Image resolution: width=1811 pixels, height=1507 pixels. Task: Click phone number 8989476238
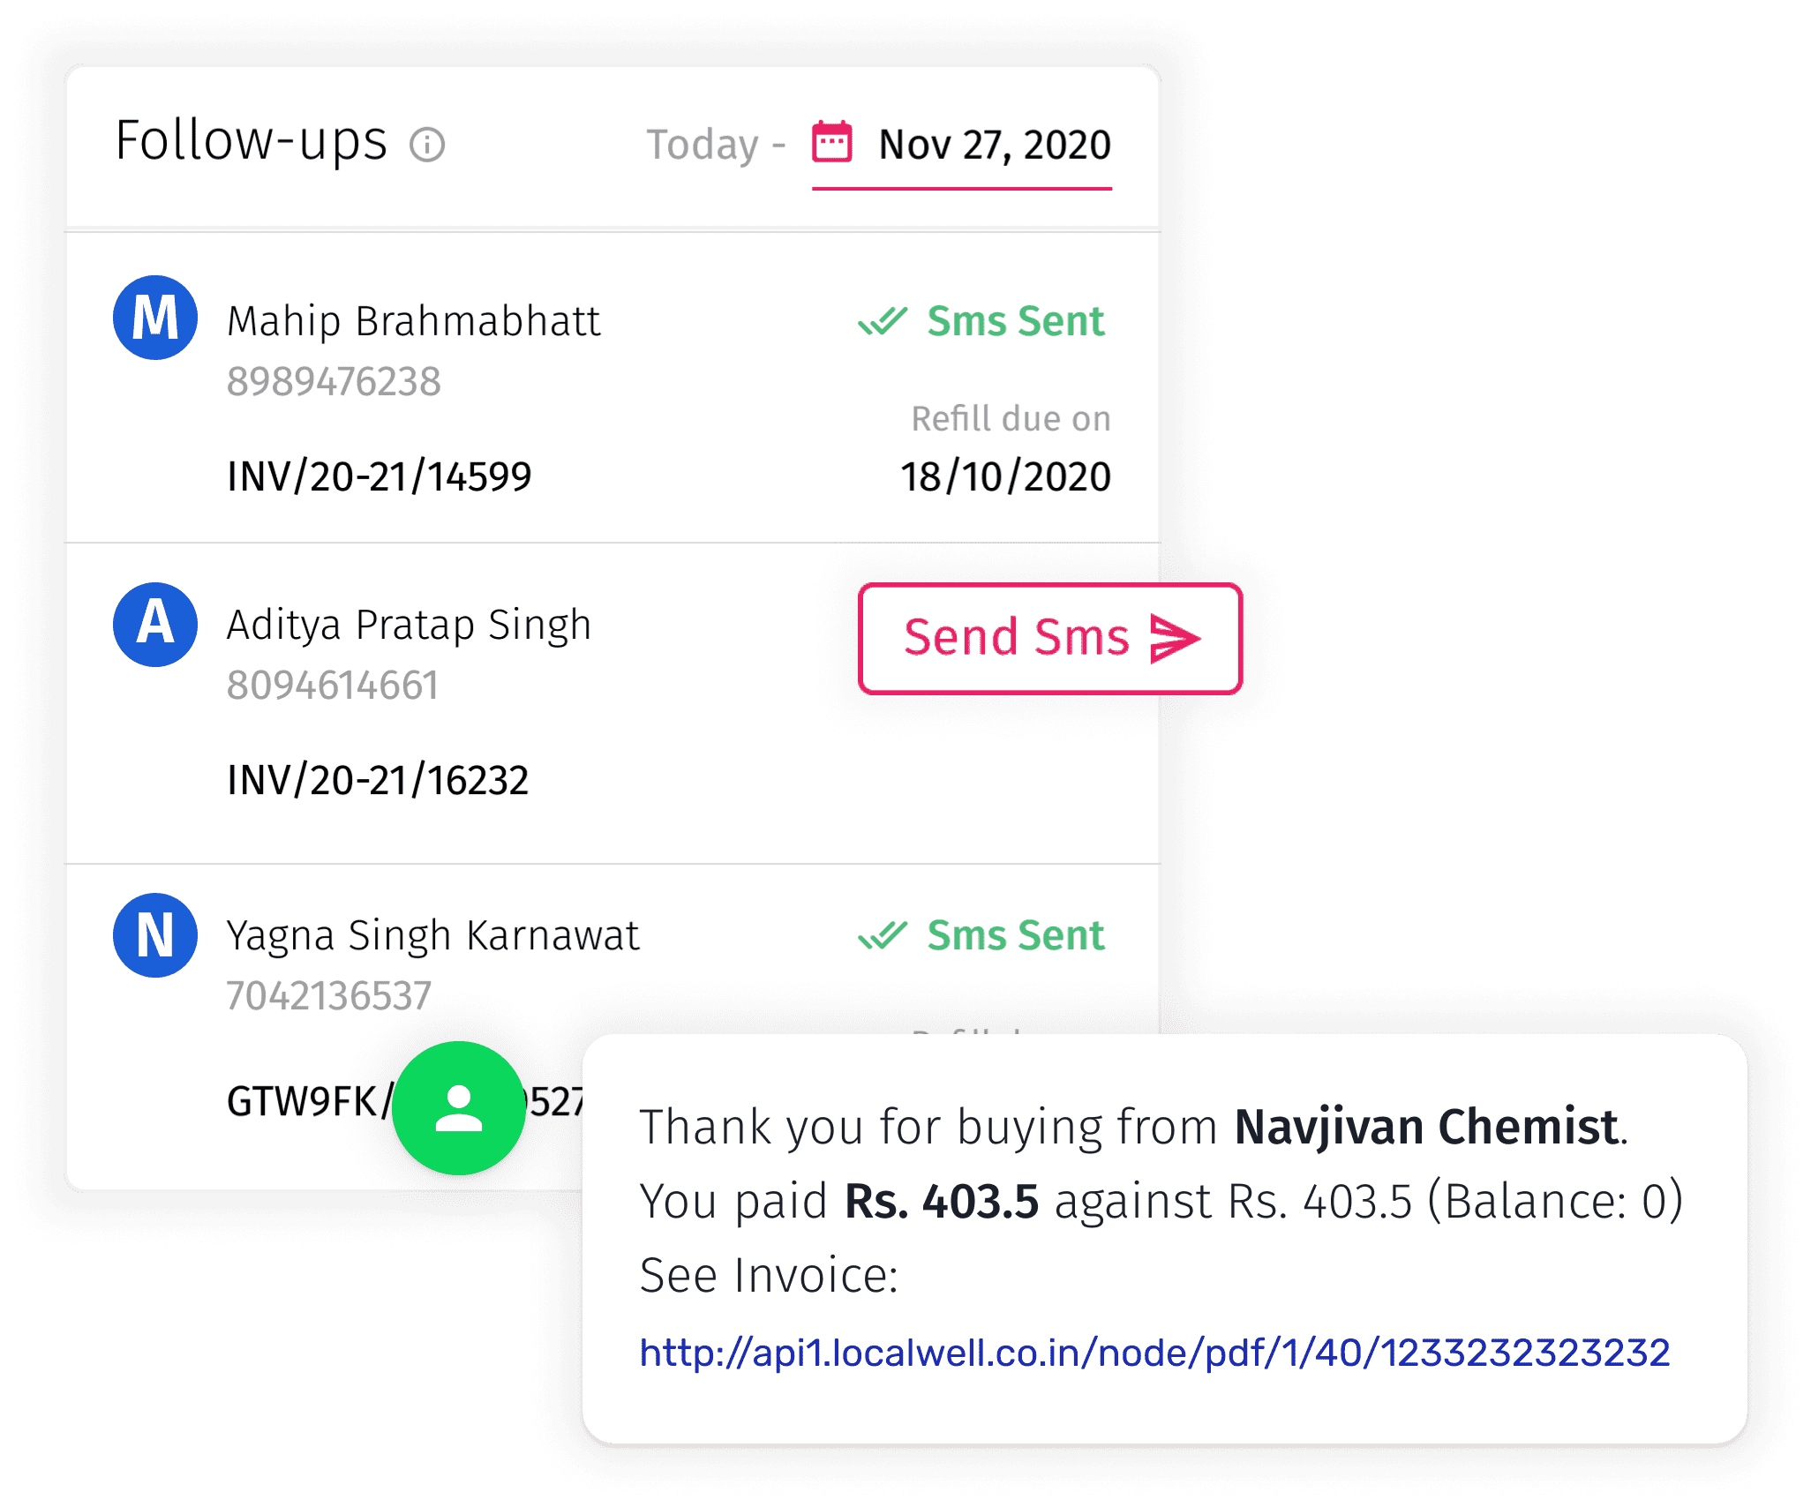pos(334,381)
